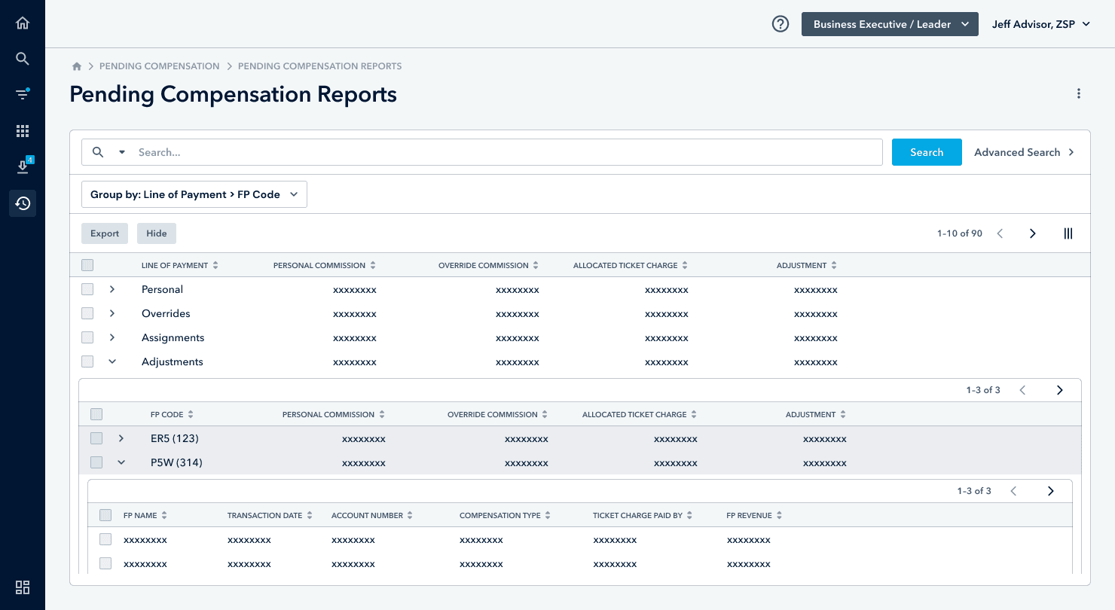Open the apps grid icon in sidebar
This screenshot has height=610, width=1115.
pyautogui.click(x=23, y=131)
